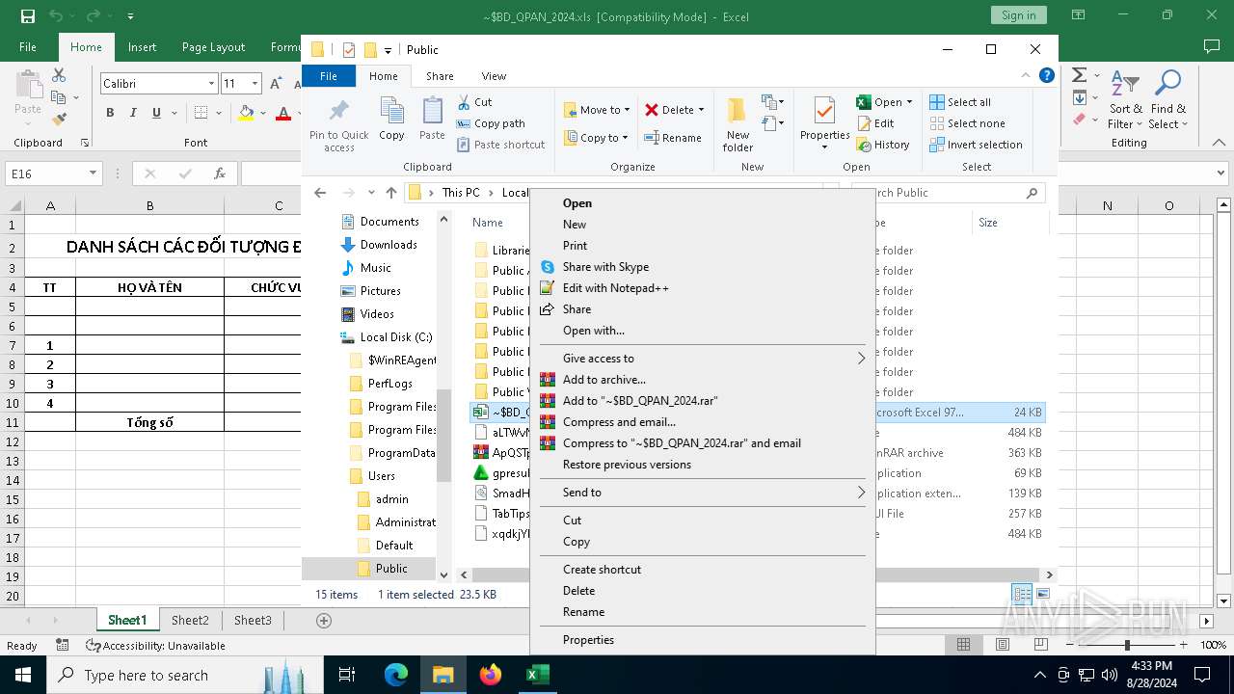Open Excel Insert ribbon tab
The image size is (1234, 694).
[x=142, y=47]
